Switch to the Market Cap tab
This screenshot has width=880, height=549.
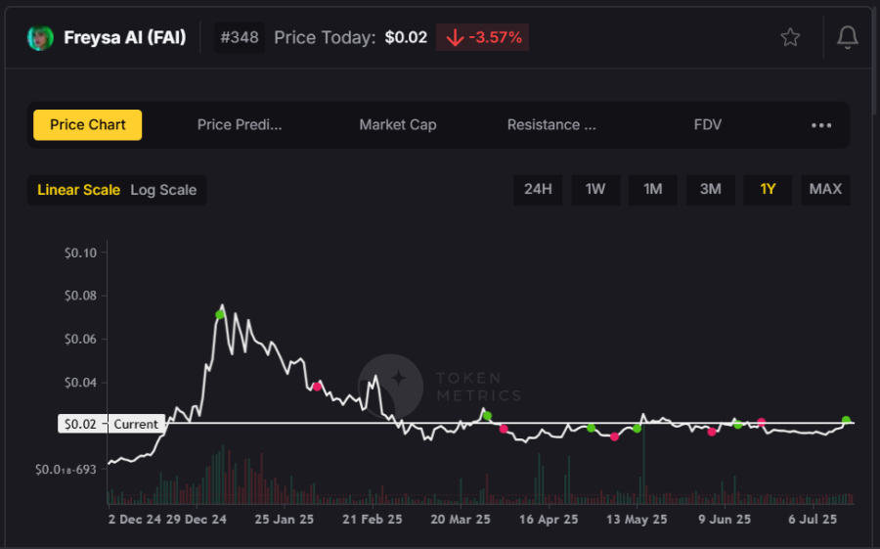pyautogui.click(x=398, y=125)
